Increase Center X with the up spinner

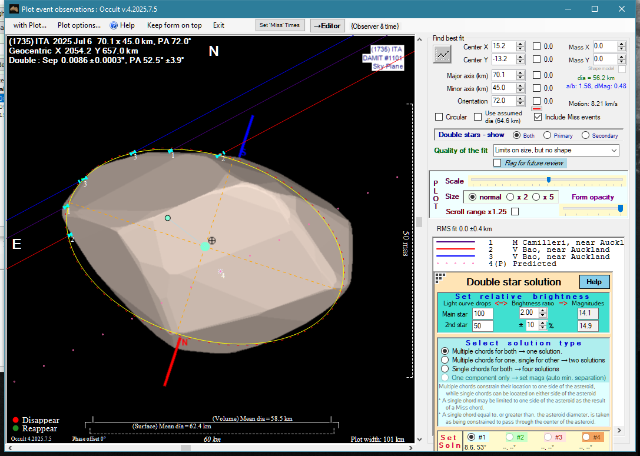coord(520,44)
